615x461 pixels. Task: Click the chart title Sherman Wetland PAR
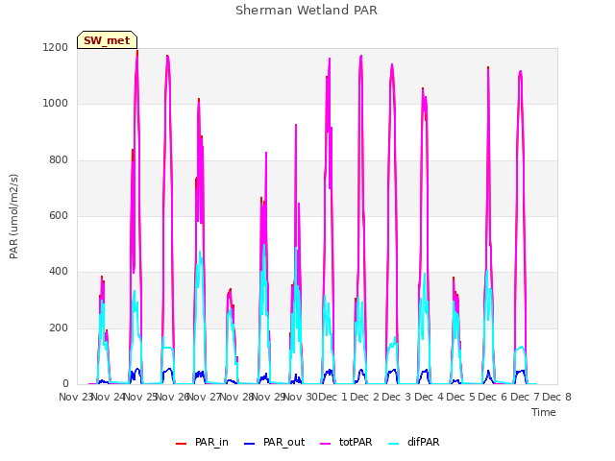coord(307,11)
